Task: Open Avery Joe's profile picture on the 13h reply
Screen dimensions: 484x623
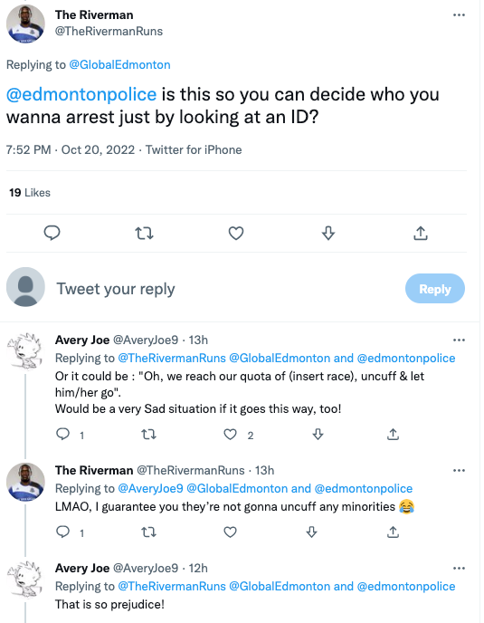Action: tap(25, 351)
